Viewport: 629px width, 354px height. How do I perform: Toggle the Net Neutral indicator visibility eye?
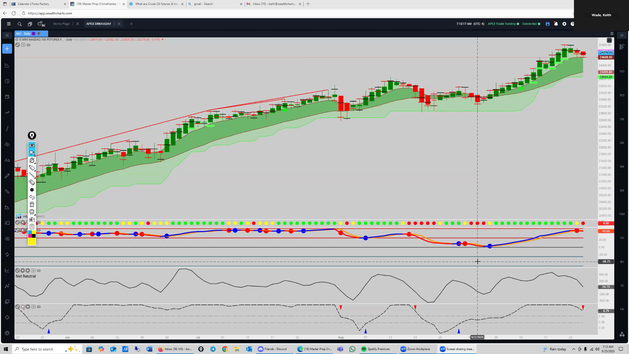pyautogui.click(x=39, y=271)
